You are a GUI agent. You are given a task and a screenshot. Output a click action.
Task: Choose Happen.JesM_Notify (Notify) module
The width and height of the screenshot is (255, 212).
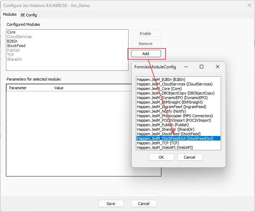178,111
